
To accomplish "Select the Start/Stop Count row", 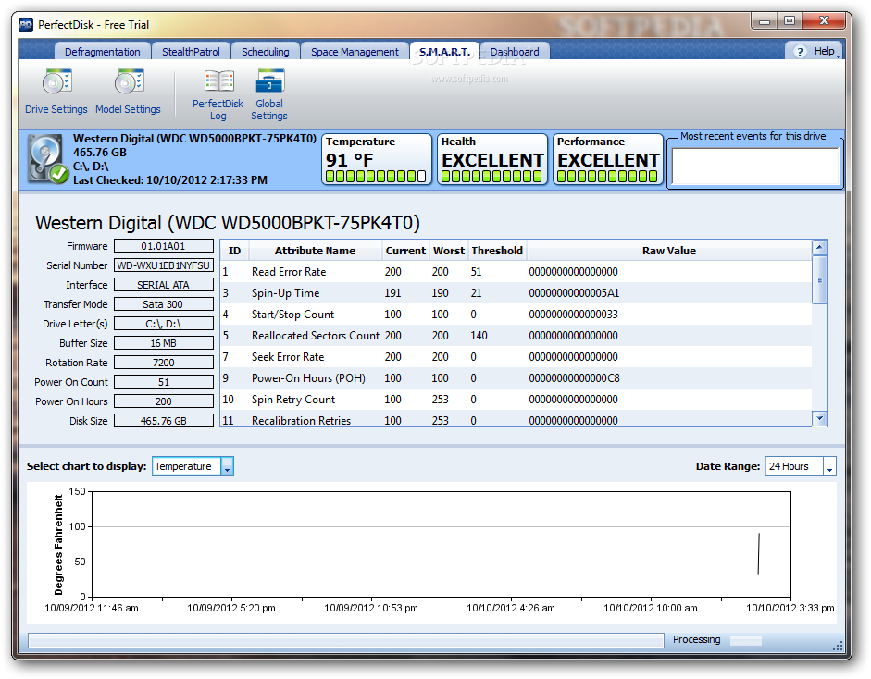I will coord(516,315).
